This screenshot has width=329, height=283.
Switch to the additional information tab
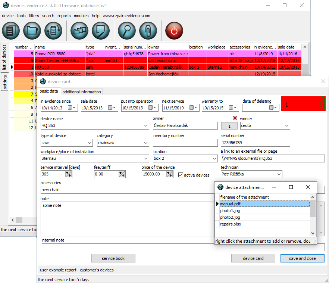coord(82,92)
